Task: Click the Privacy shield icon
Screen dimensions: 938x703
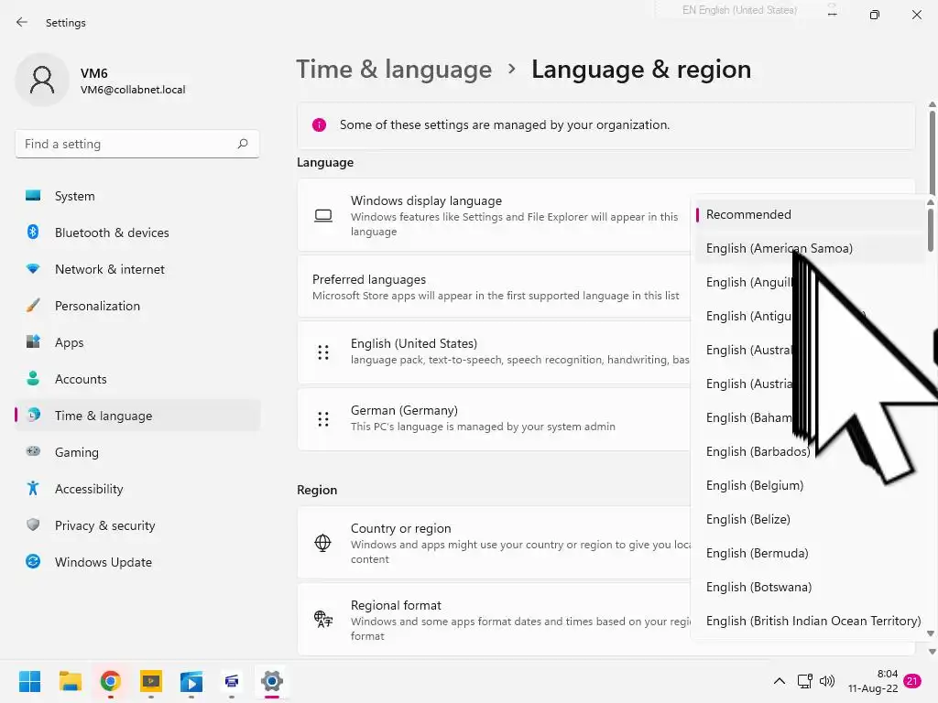Action: [33, 525]
